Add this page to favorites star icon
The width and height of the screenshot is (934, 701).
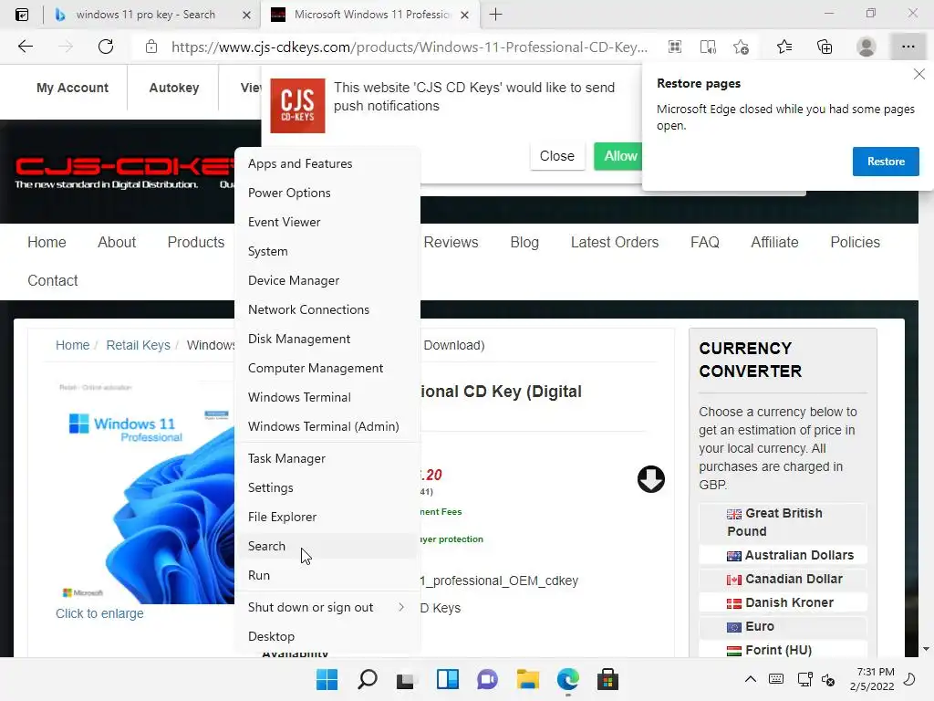741,47
